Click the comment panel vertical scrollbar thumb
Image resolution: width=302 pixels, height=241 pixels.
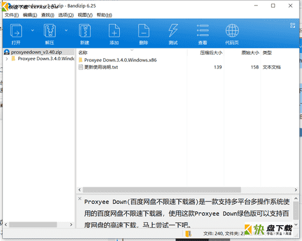coord(296,211)
